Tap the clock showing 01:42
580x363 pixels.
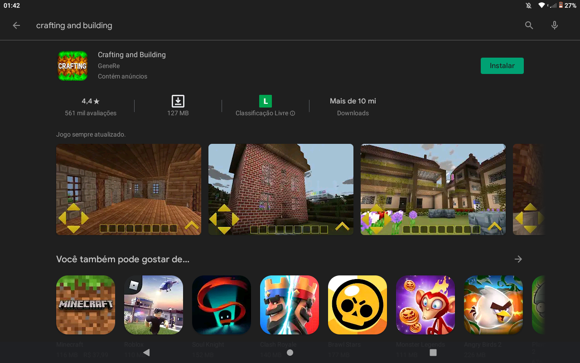point(12,5)
